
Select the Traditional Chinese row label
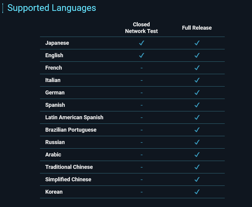point(69,167)
